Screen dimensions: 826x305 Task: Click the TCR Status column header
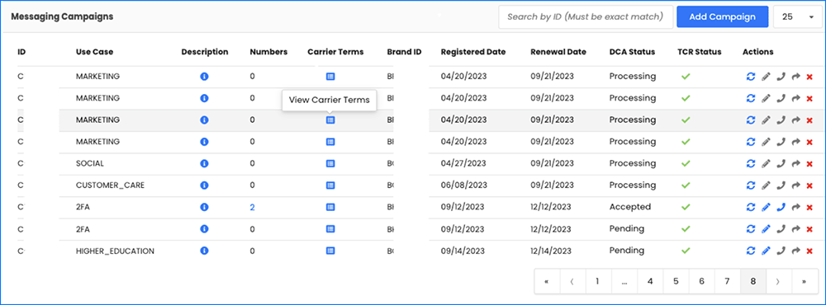(x=700, y=52)
